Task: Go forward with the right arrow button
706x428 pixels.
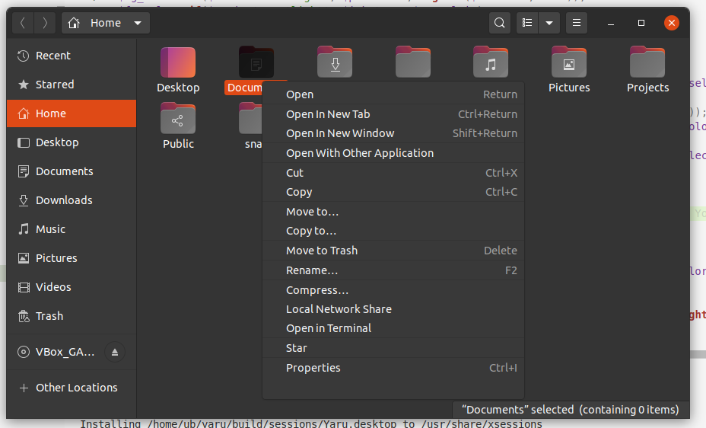Action: click(x=45, y=23)
